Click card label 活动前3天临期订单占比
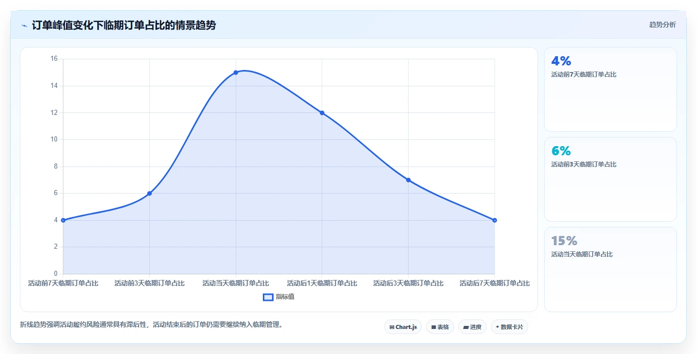This screenshot has width=697, height=354. [x=583, y=164]
